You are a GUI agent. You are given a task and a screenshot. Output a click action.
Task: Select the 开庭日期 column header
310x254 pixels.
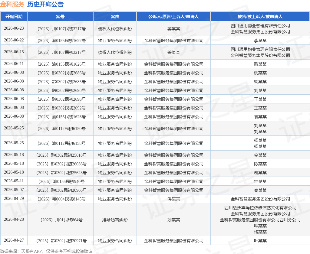(14, 17)
